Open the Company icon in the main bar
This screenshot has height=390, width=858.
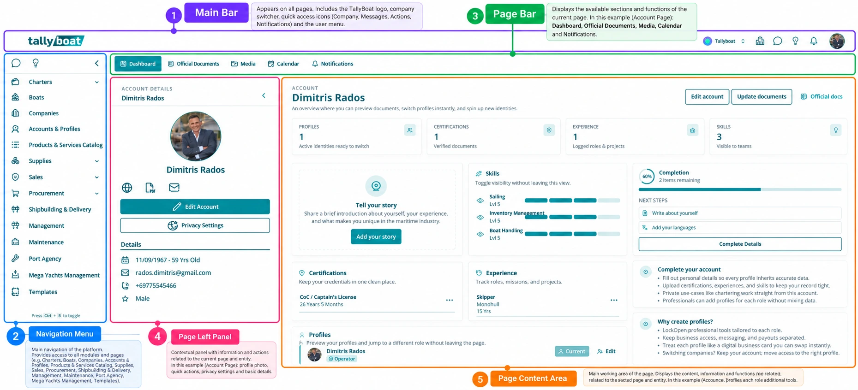(x=760, y=41)
